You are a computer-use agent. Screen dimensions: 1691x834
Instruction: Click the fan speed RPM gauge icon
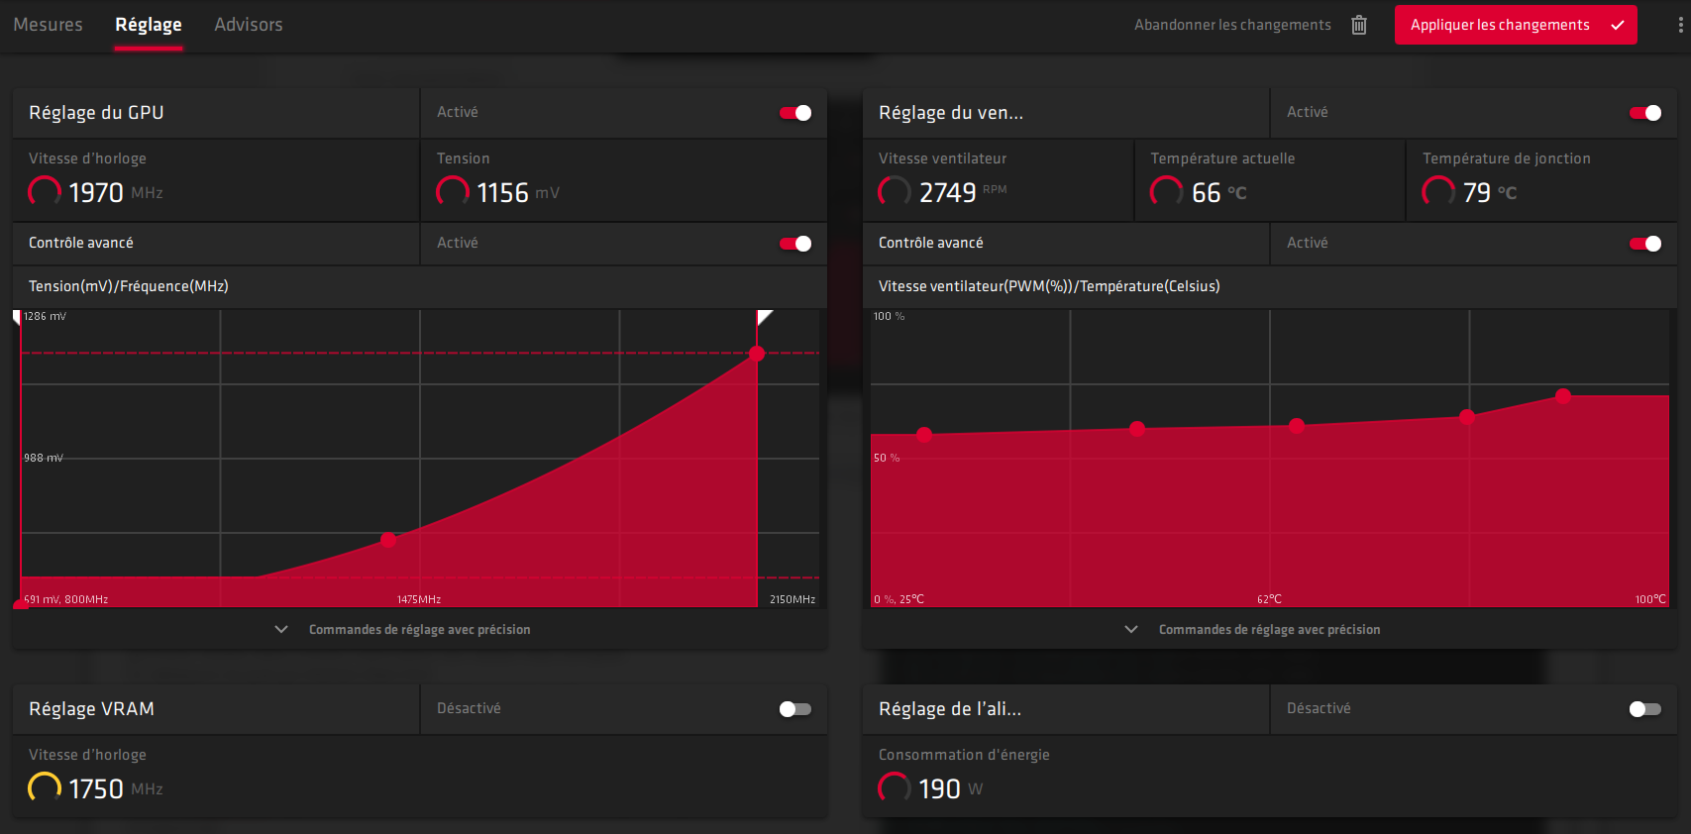895,191
